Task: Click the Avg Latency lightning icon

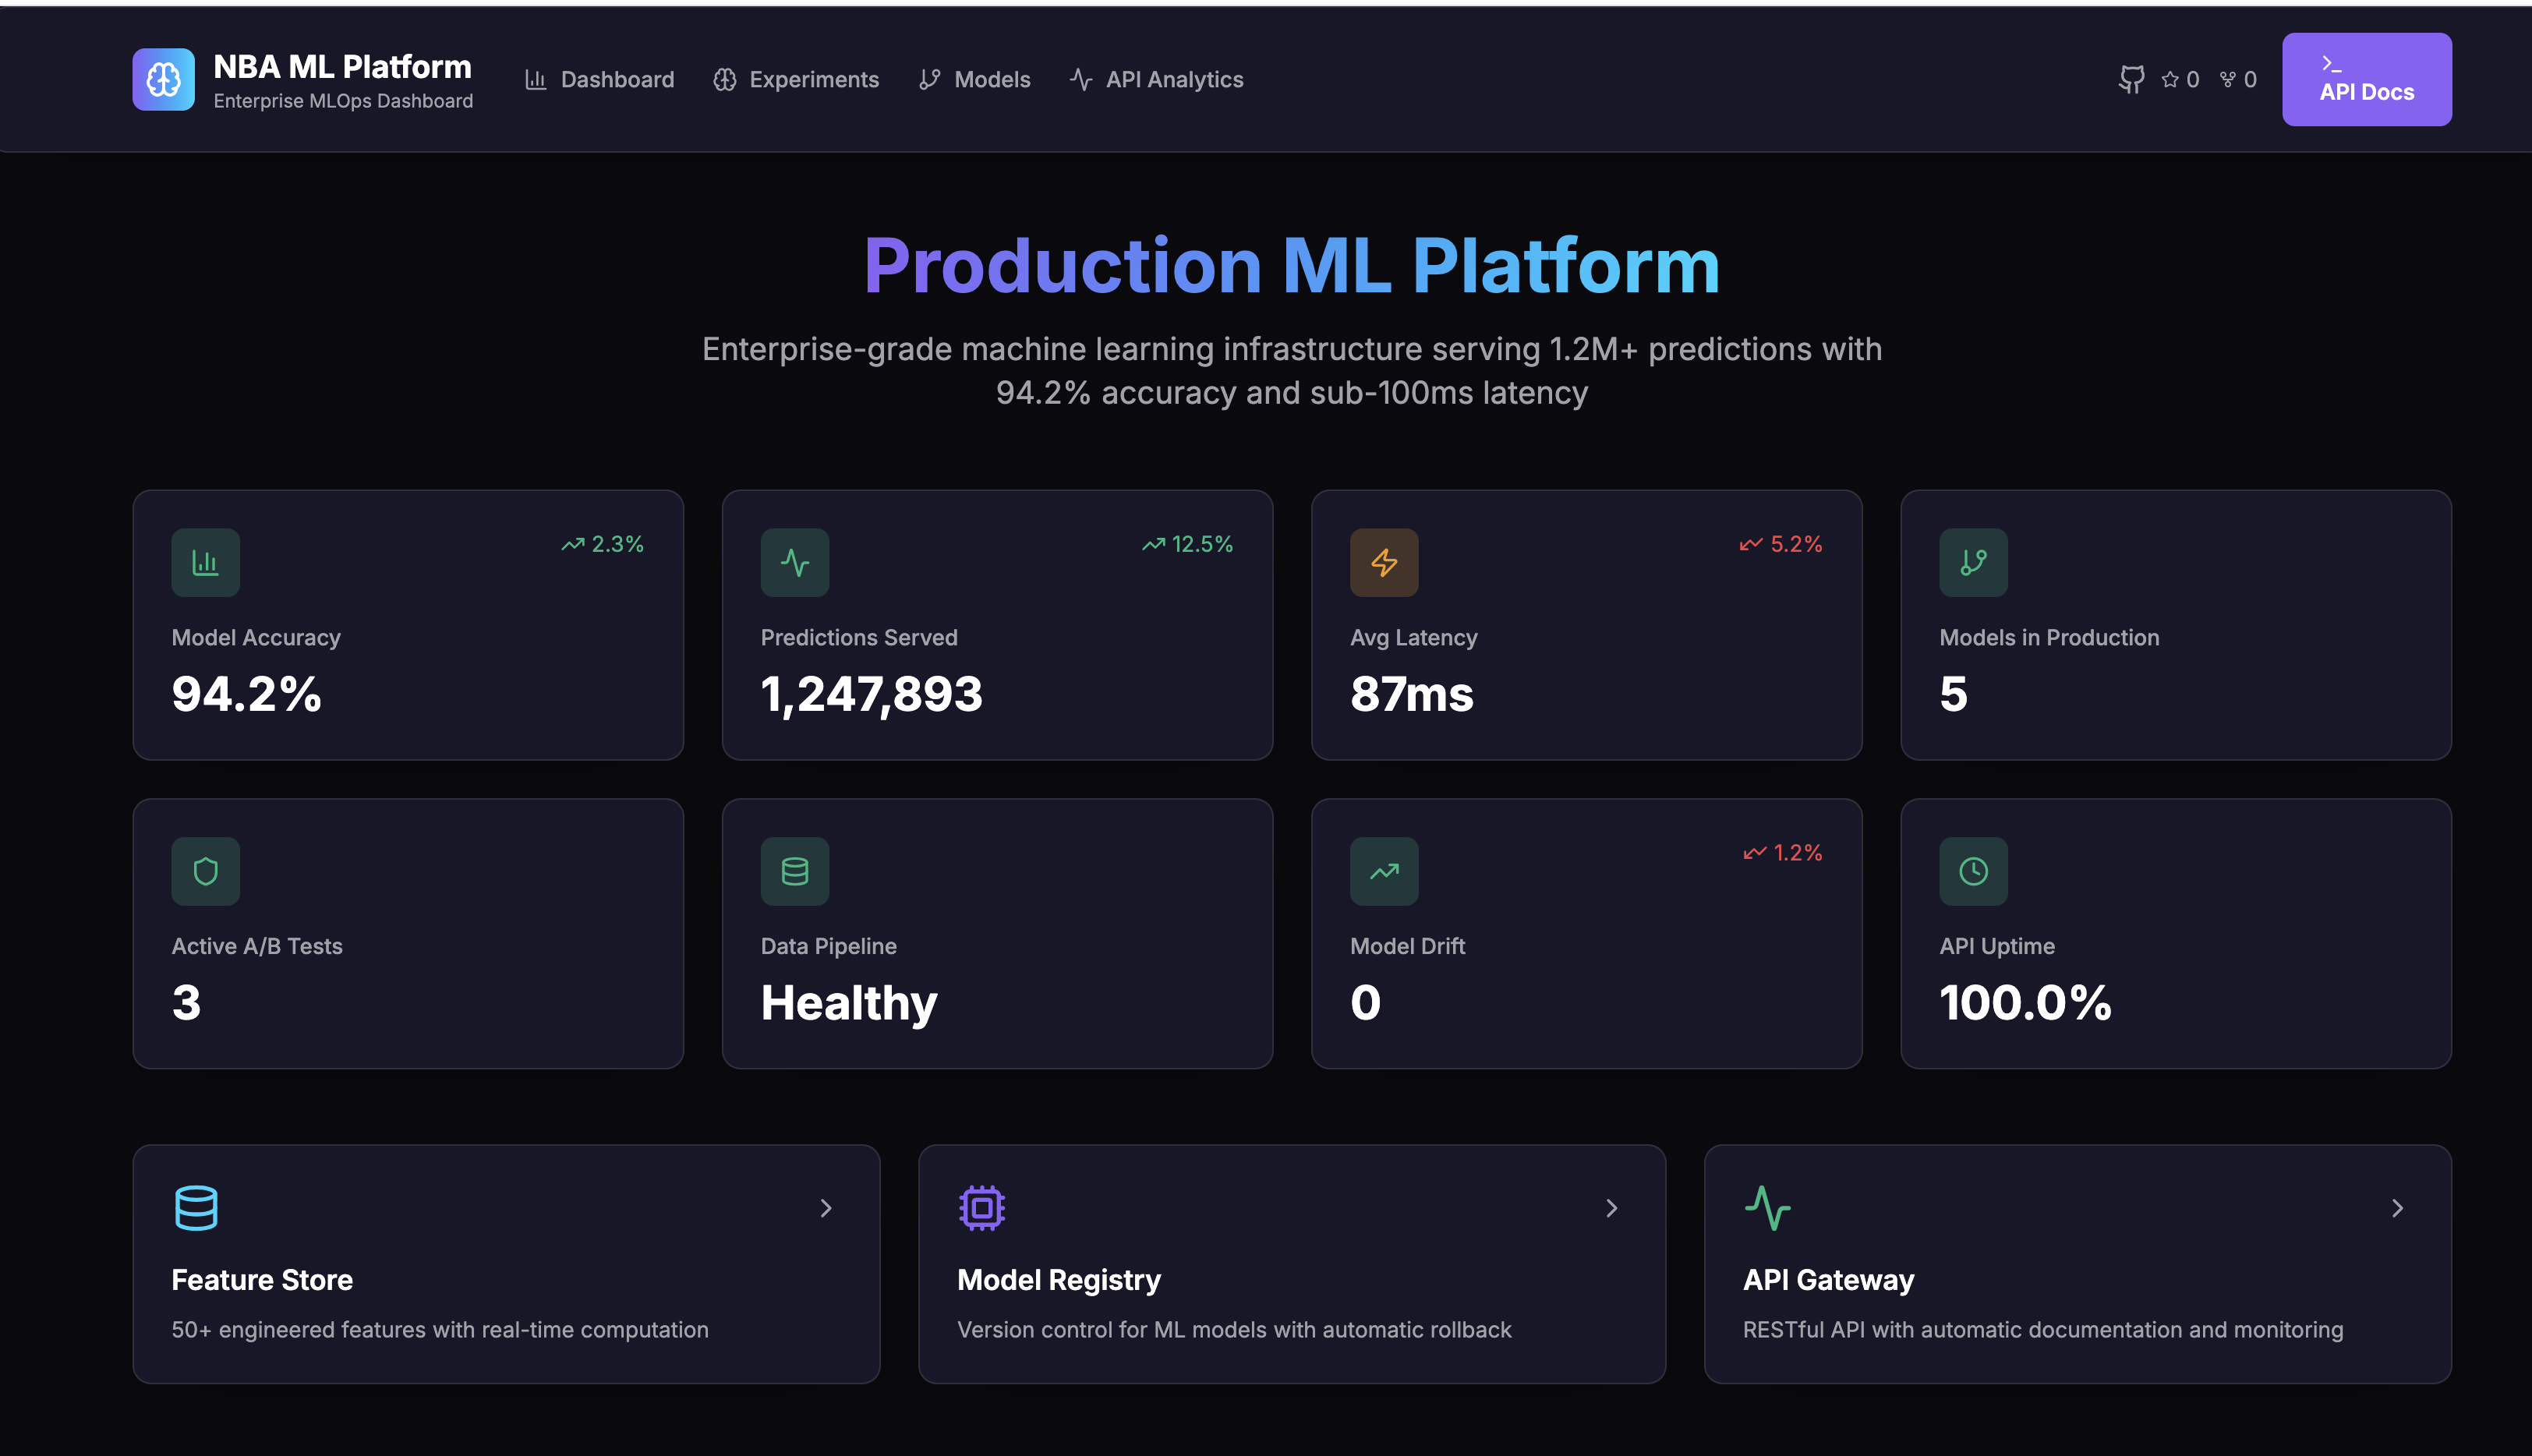Action: (x=1384, y=562)
